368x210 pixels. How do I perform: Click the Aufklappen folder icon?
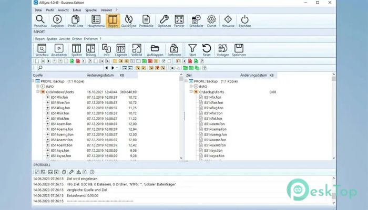coord(155,48)
